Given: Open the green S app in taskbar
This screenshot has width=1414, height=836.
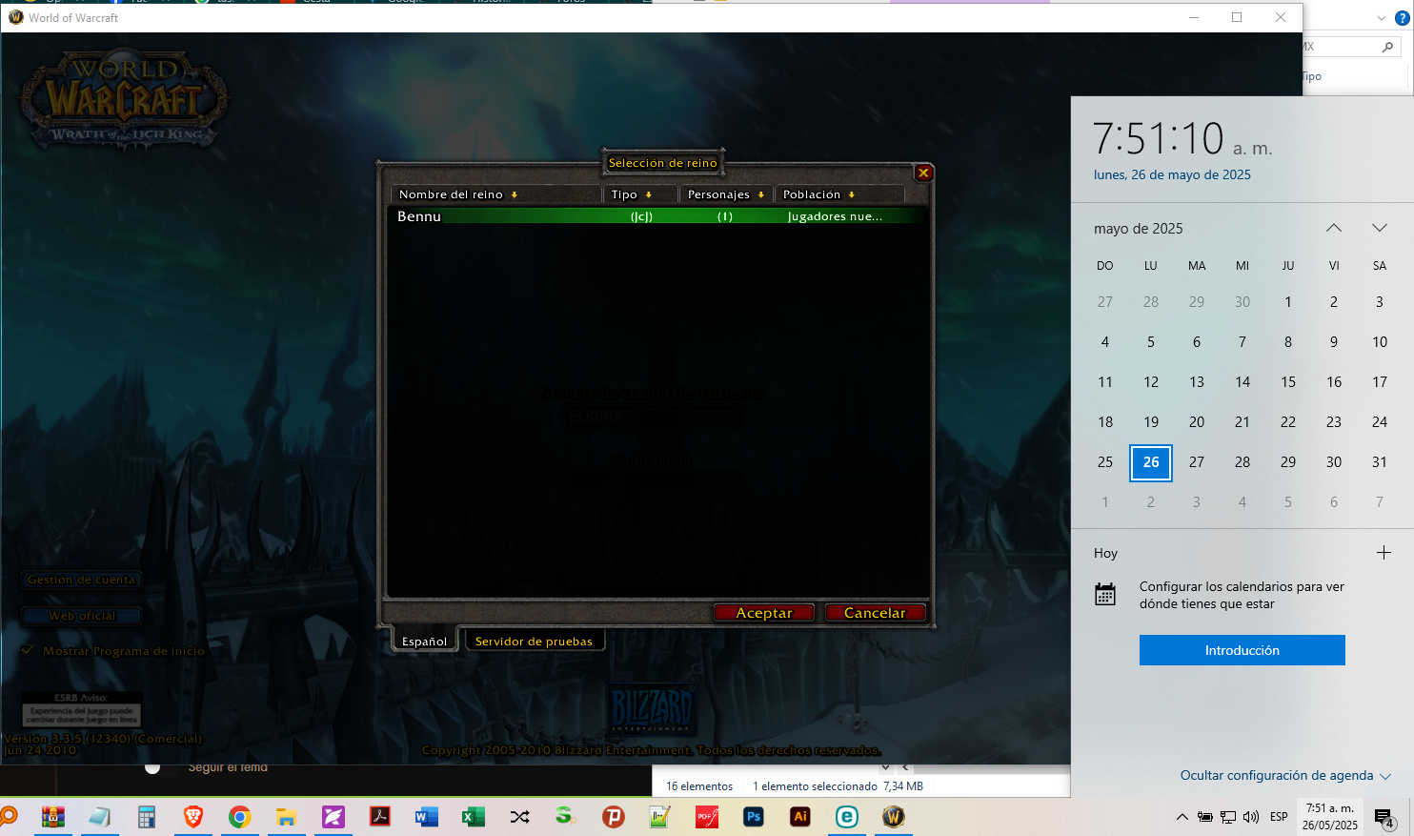Looking at the screenshot, I should [566, 817].
